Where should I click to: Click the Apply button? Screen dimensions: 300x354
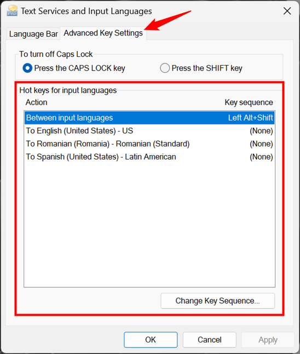(268, 340)
